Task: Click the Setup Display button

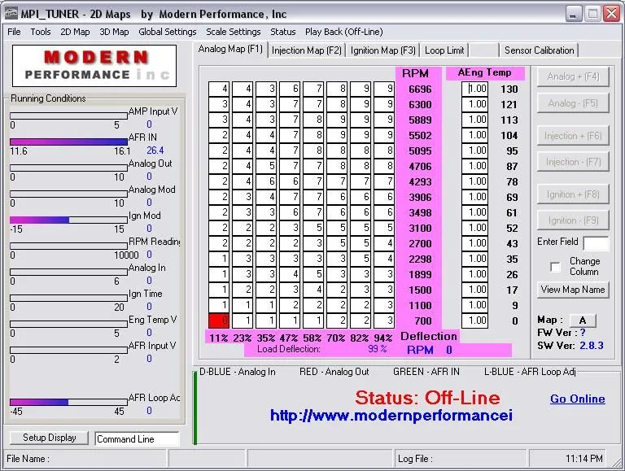Action: point(49,438)
